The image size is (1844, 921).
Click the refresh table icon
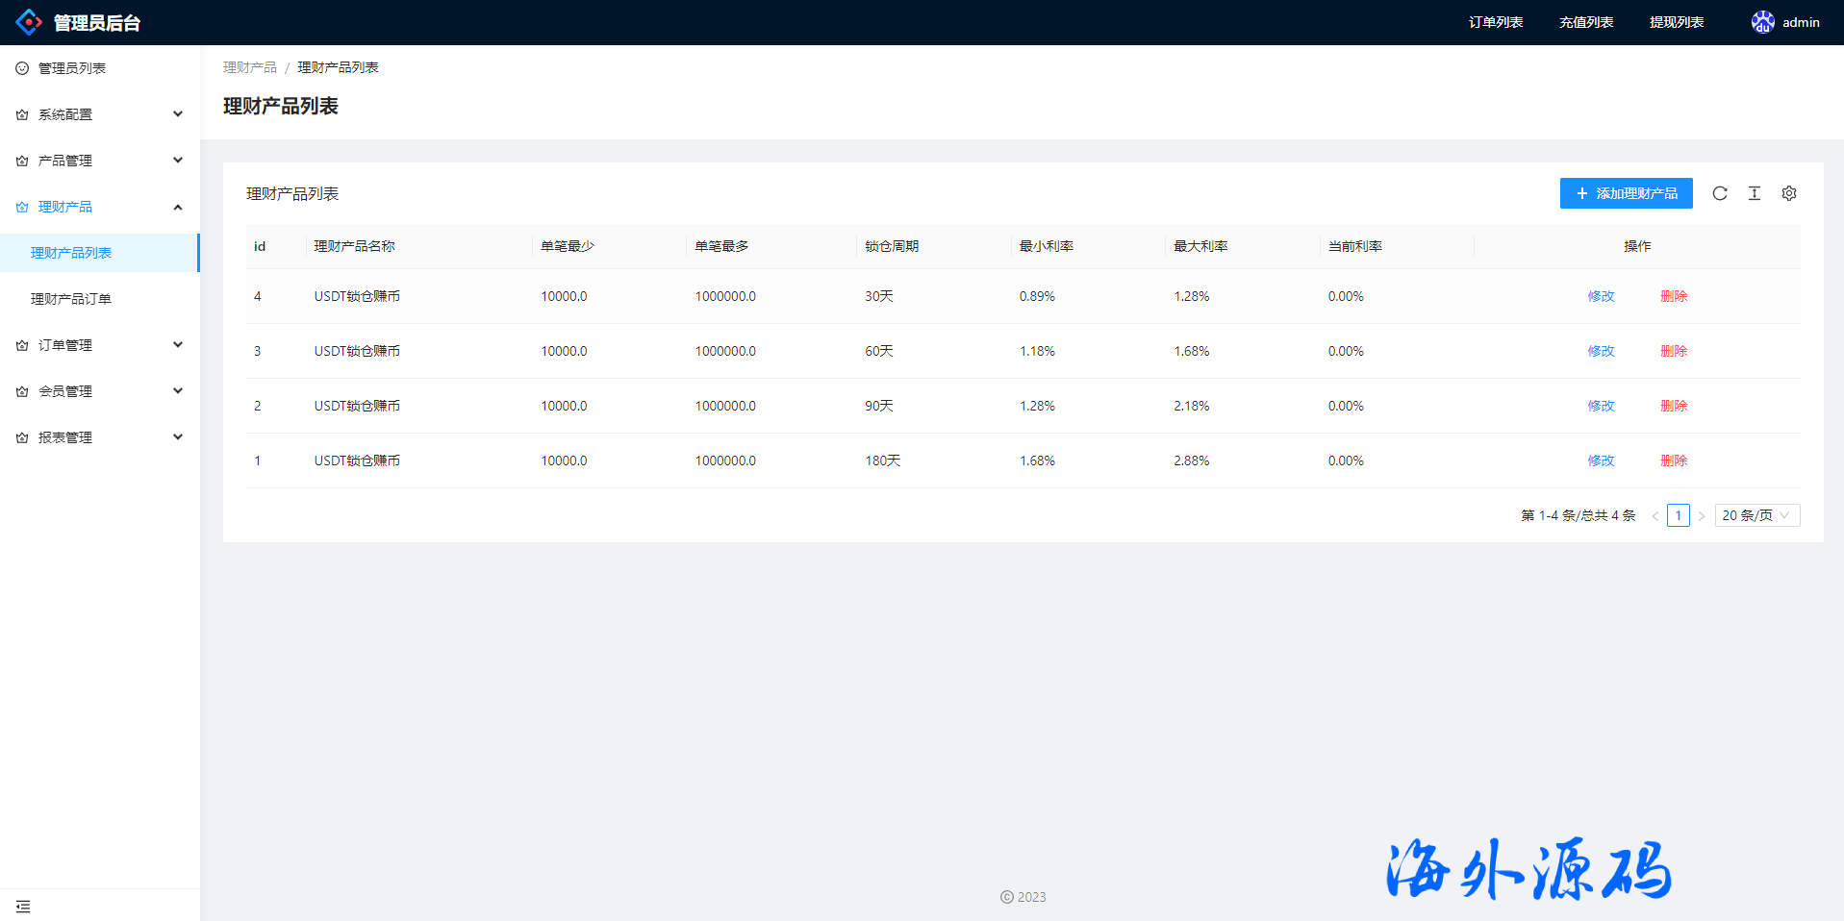coord(1720,193)
